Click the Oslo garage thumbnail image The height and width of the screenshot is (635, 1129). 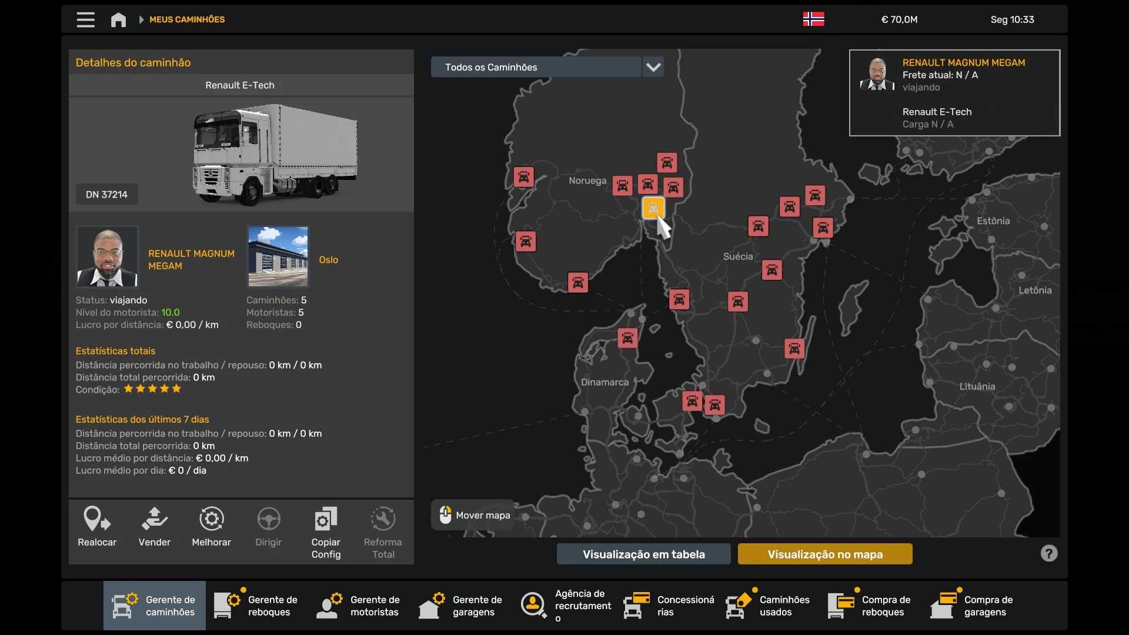[278, 256]
